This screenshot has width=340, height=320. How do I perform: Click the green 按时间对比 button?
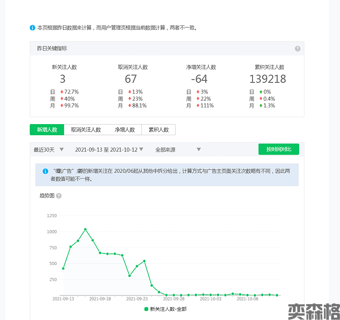279,149
